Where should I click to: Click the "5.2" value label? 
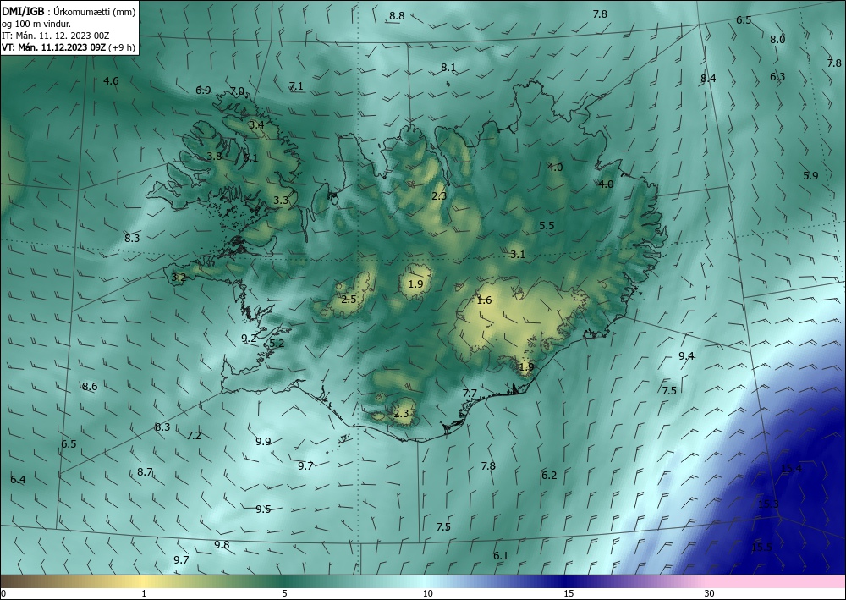coord(277,343)
